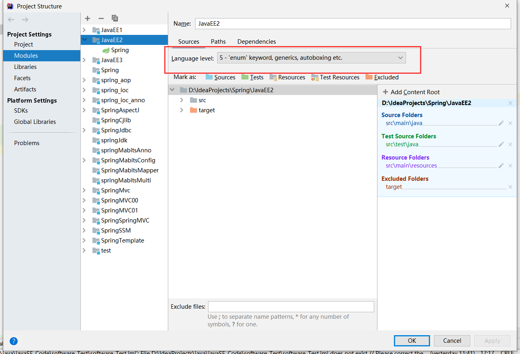The height and width of the screenshot is (354, 520).
Task: Expand the src folder node
Action: [x=181, y=100]
